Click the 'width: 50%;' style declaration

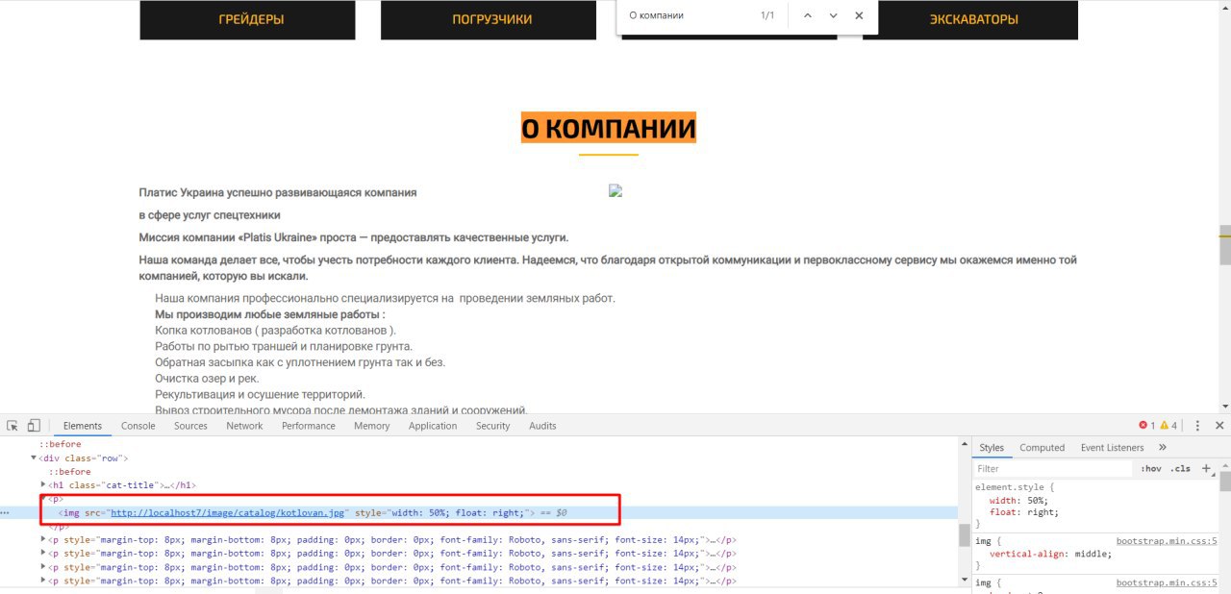1019,500
